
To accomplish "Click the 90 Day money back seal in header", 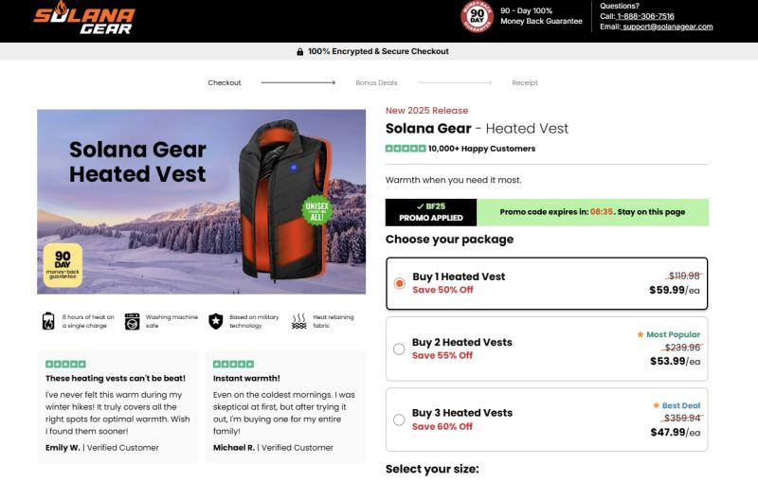I will (477, 16).
